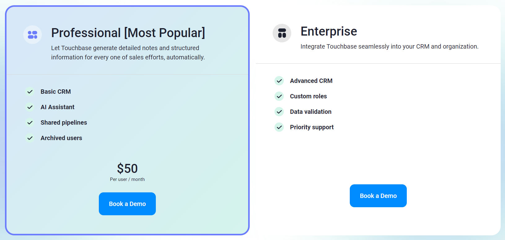Image resolution: width=505 pixels, height=240 pixels.
Task: Click the checkmark beside Archived users
Action: tap(30, 138)
